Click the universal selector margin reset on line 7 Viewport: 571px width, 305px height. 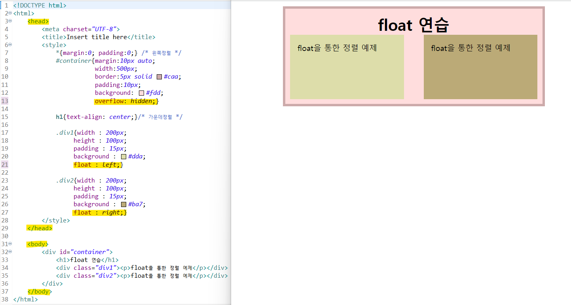(x=97, y=53)
